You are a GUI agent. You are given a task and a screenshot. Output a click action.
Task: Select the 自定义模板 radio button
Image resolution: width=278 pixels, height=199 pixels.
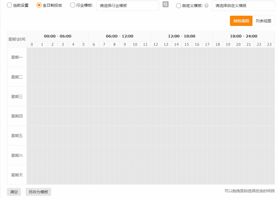click(178, 6)
